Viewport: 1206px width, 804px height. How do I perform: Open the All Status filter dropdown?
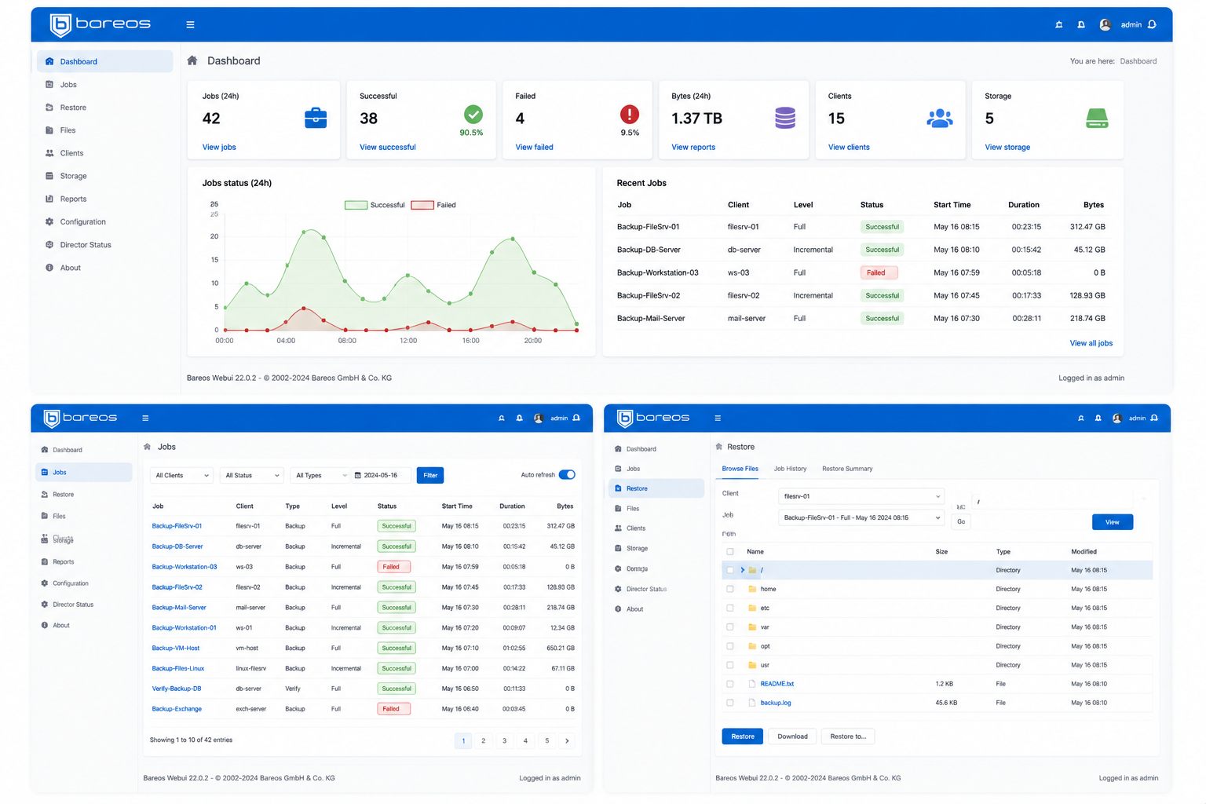[251, 475]
